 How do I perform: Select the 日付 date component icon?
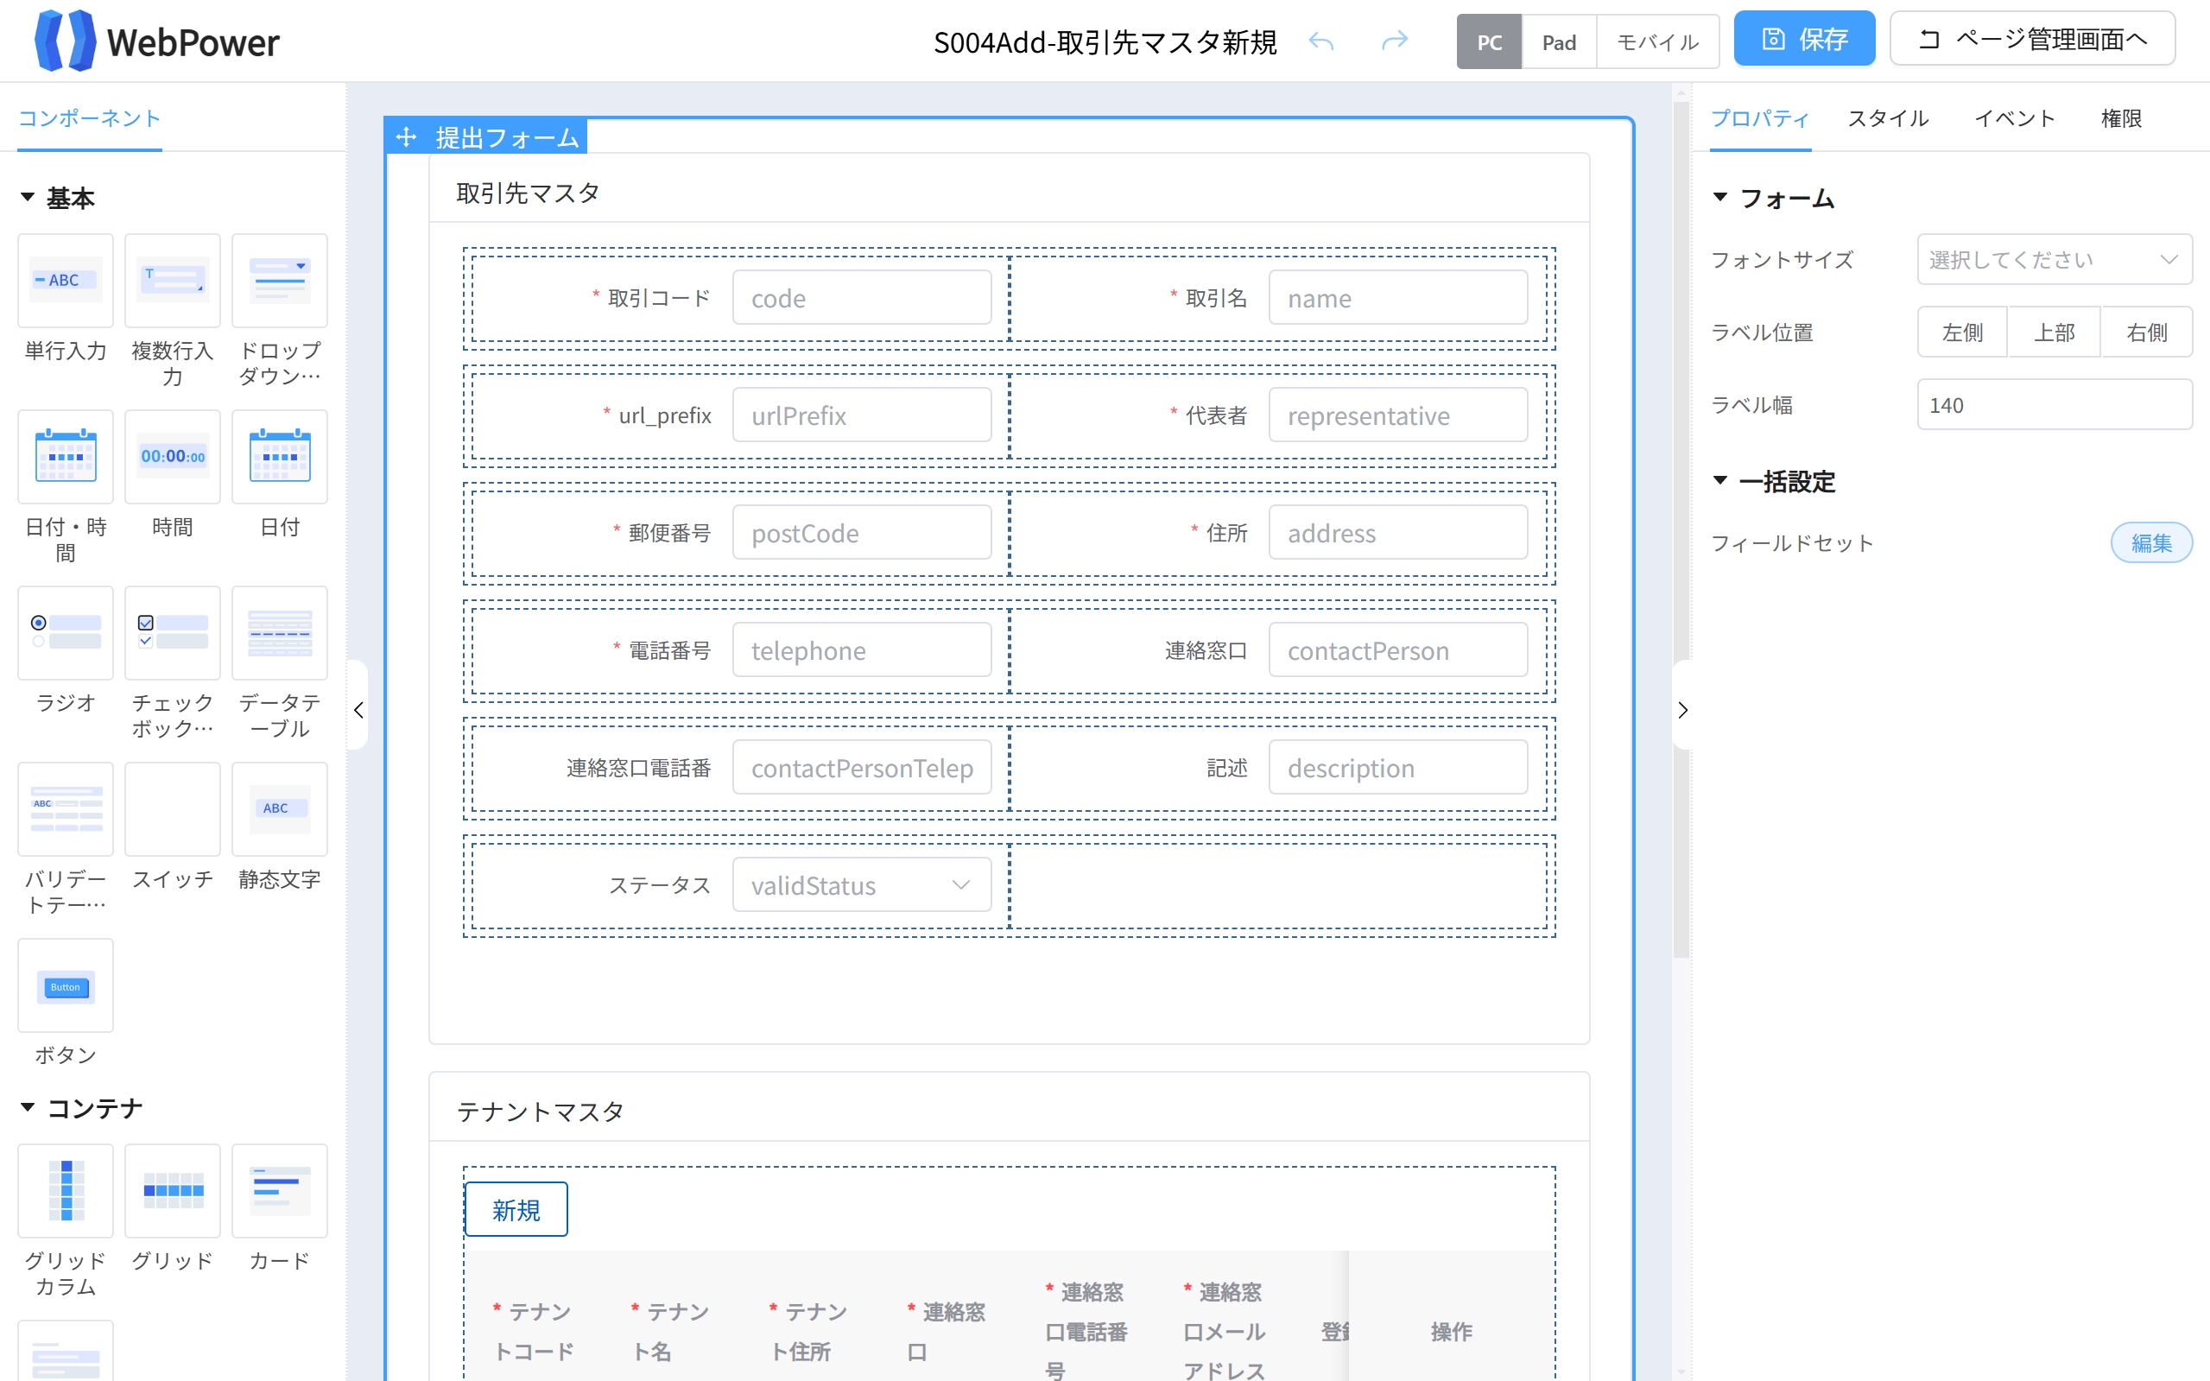pos(280,457)
